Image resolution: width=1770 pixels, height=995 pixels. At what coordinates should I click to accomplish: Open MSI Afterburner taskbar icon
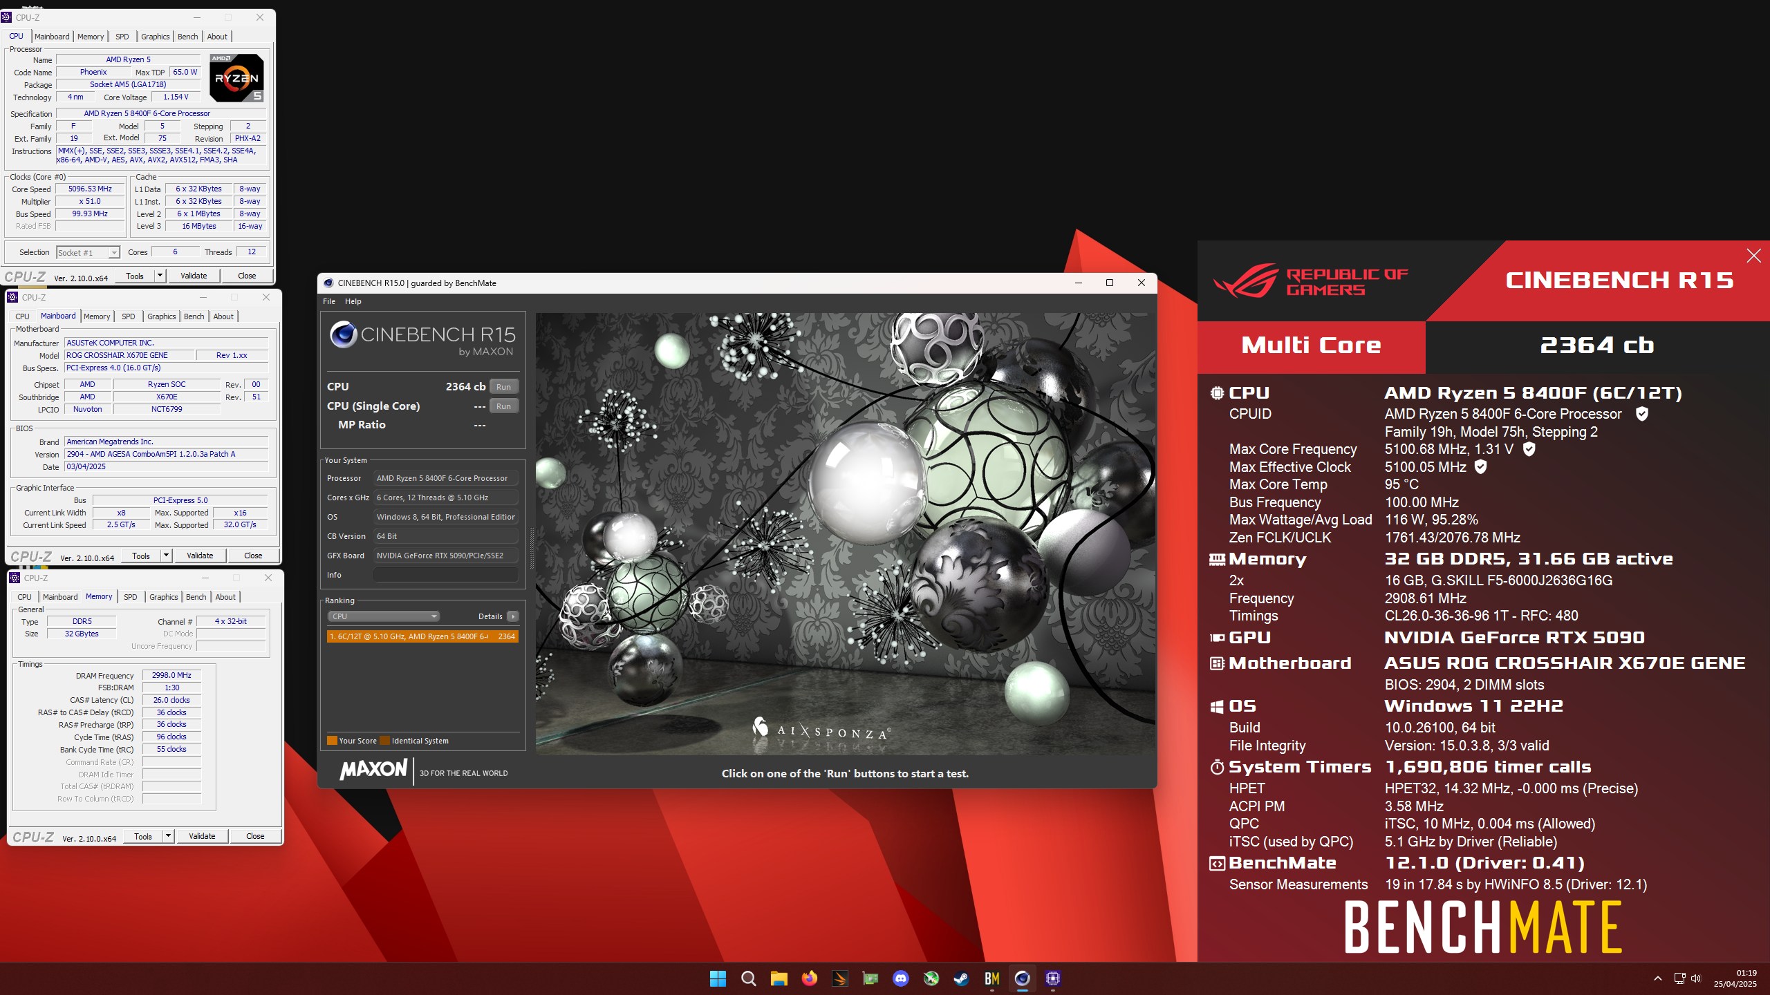931,978
